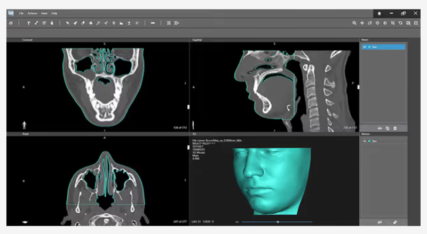Open the View menu
The image size is (427, 234).
(44, 13)
